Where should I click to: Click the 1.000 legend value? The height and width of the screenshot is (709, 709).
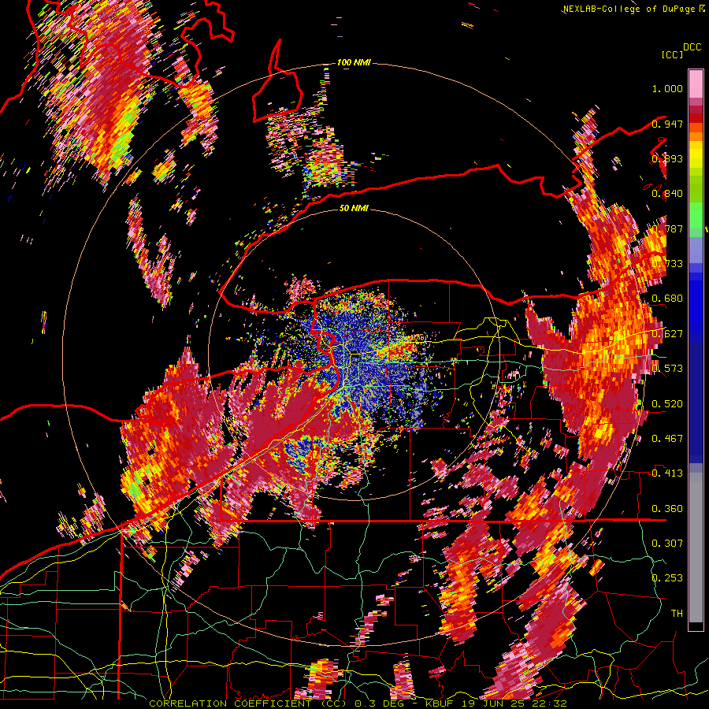667,88
